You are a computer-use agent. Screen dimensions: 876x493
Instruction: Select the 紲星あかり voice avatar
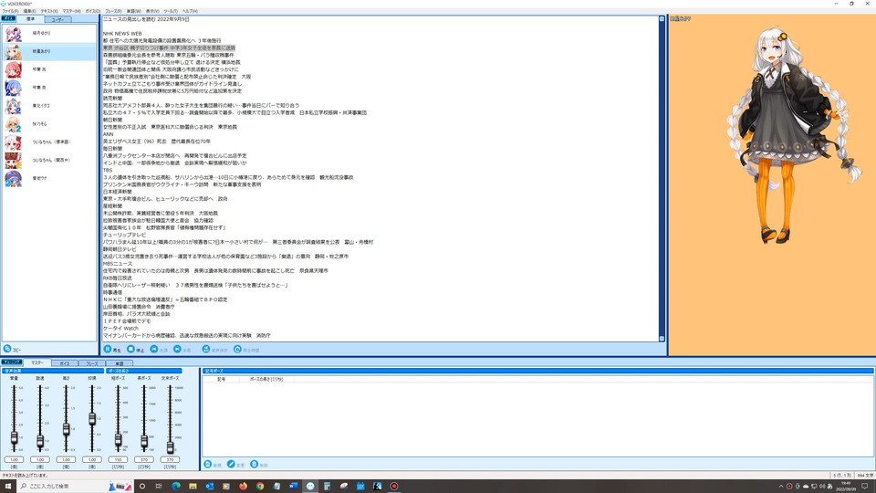pyautogui.click(x=13, y=51)
